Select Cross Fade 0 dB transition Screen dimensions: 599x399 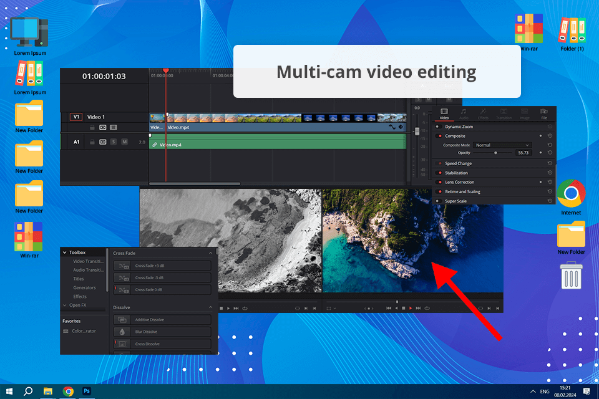pyautogui.click(x=162, y=290)
